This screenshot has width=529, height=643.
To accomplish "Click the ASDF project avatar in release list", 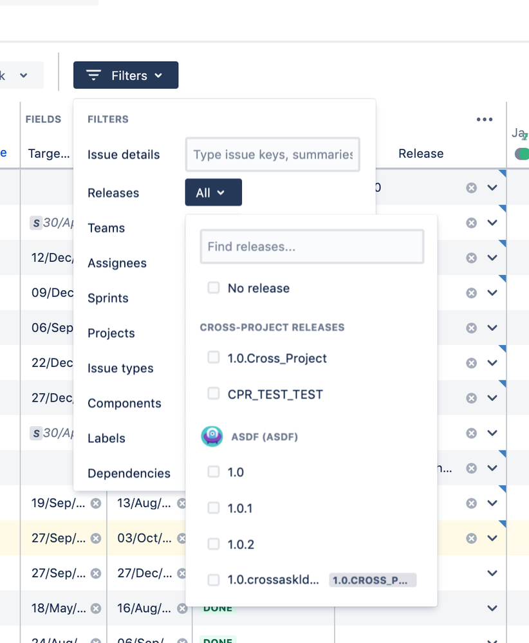I will [212, 436].
